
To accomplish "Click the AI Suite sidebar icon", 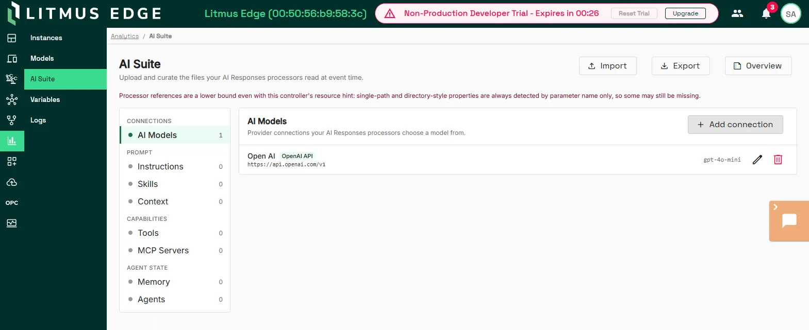I will [12, 79].
